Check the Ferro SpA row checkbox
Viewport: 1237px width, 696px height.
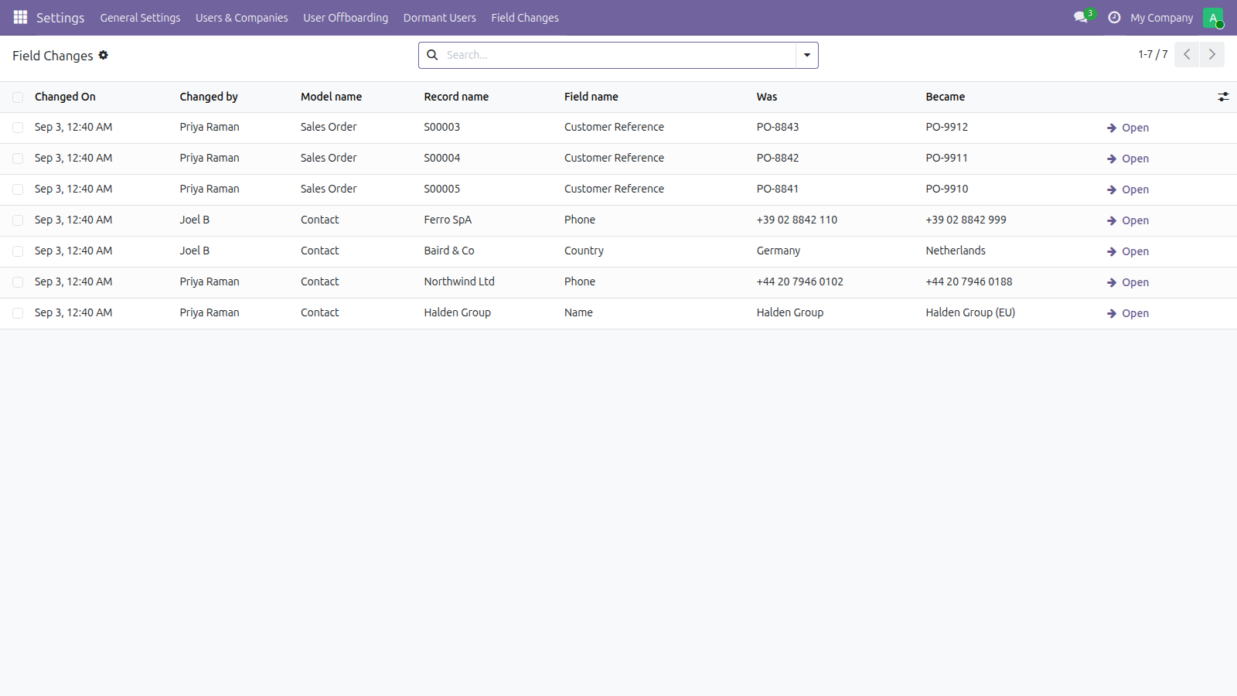(18, 220)
